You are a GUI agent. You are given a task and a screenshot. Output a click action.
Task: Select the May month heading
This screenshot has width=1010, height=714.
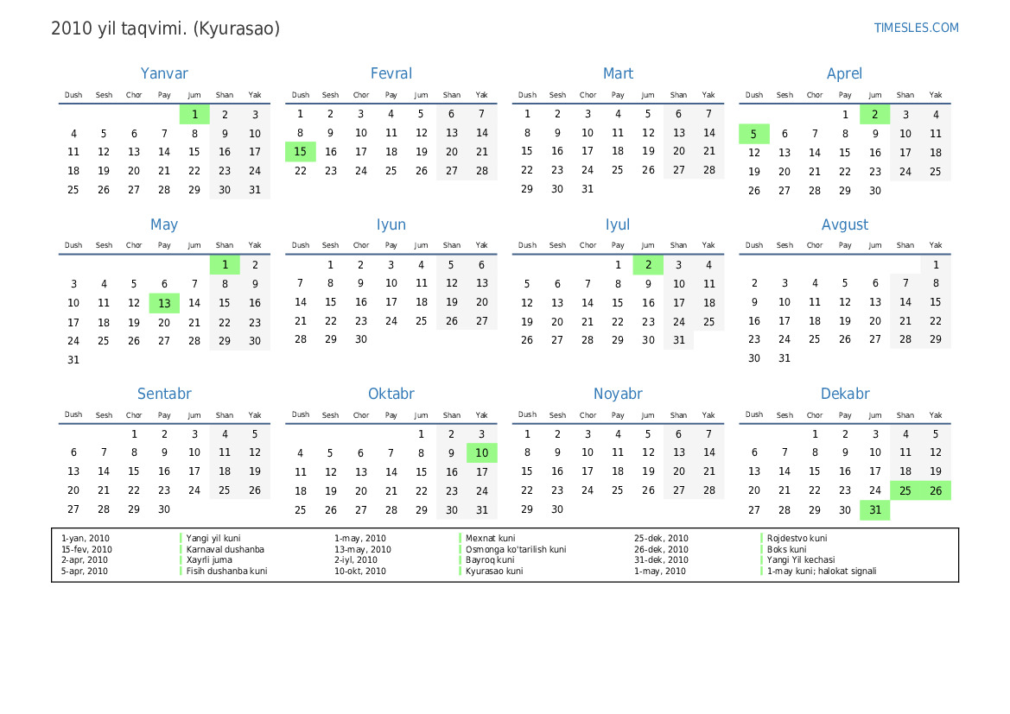(164, 224)
